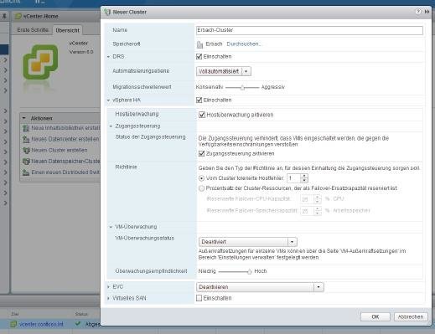The height and width of the screenshot is (334, 435).
Task: Click Abbrechen to cancel dialog
Action: (x=411, y=316)
